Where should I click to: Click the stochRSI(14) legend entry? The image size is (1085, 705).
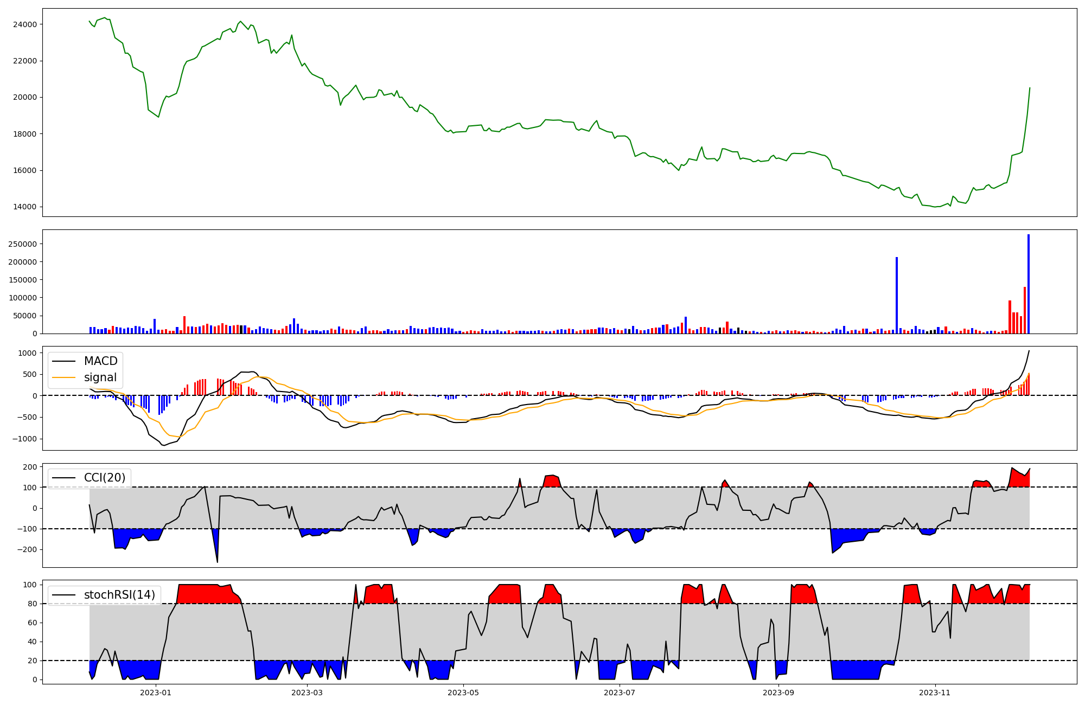(x=119, y=595)
